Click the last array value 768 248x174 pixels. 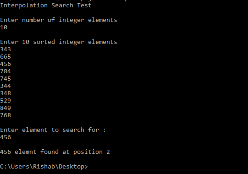coord(6,115)
